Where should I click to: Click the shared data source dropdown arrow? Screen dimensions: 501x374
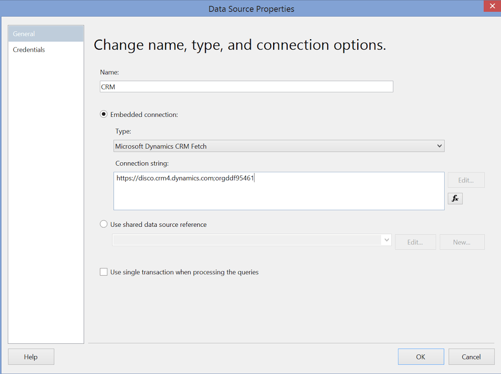click(387, 240)
